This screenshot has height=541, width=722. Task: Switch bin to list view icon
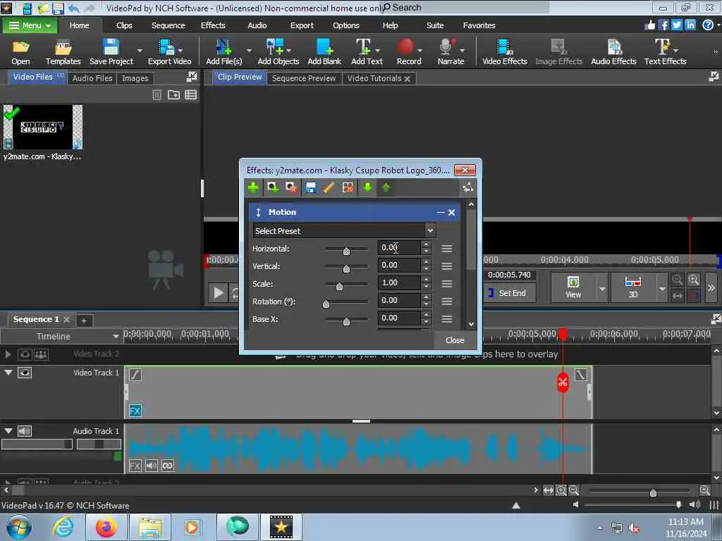coord(190,95)
